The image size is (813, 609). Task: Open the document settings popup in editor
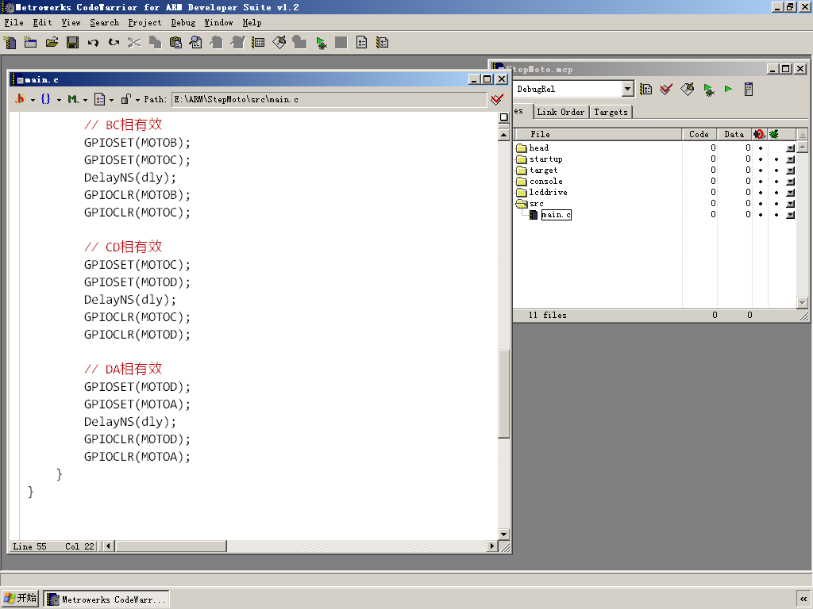click(x=104, y=99)
